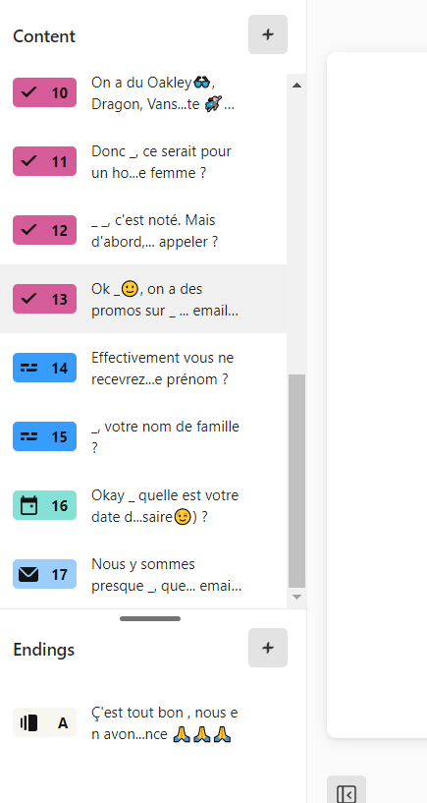Open the ending screen A badge

click(x=44, y=722)
